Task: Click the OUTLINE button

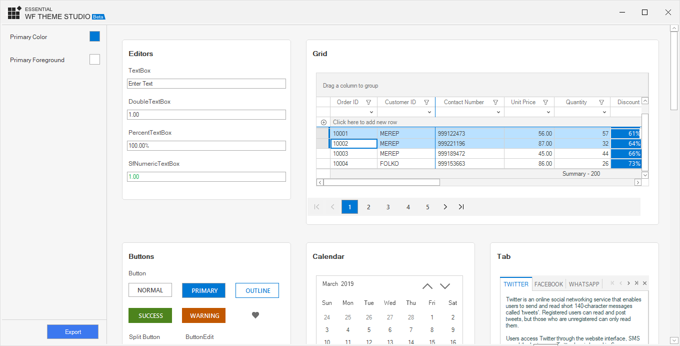Action: 257,290
